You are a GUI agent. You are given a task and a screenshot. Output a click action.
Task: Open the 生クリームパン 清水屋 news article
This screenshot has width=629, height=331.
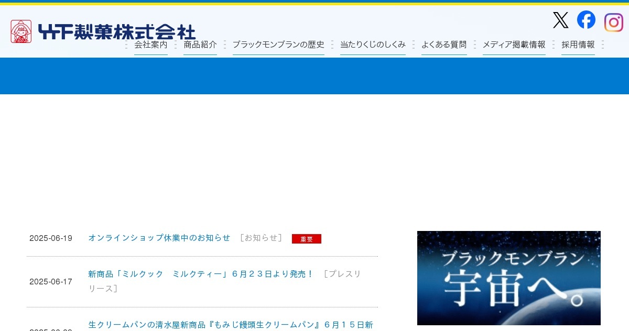pyautogui.click(x=230, y=325)
